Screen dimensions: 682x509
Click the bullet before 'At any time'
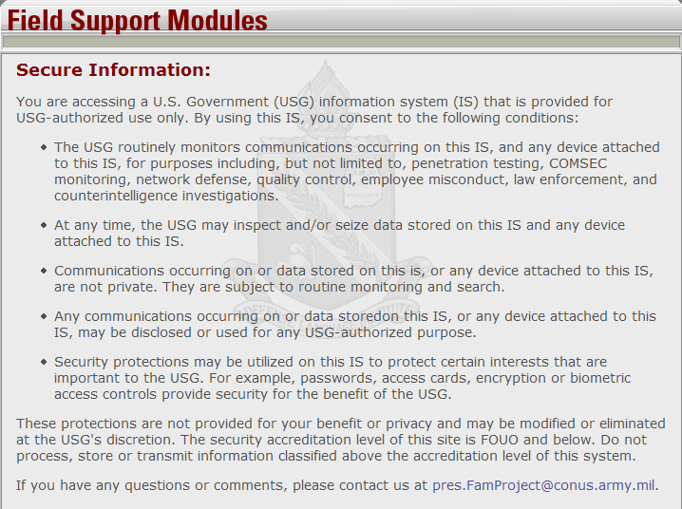coord(44,226)
